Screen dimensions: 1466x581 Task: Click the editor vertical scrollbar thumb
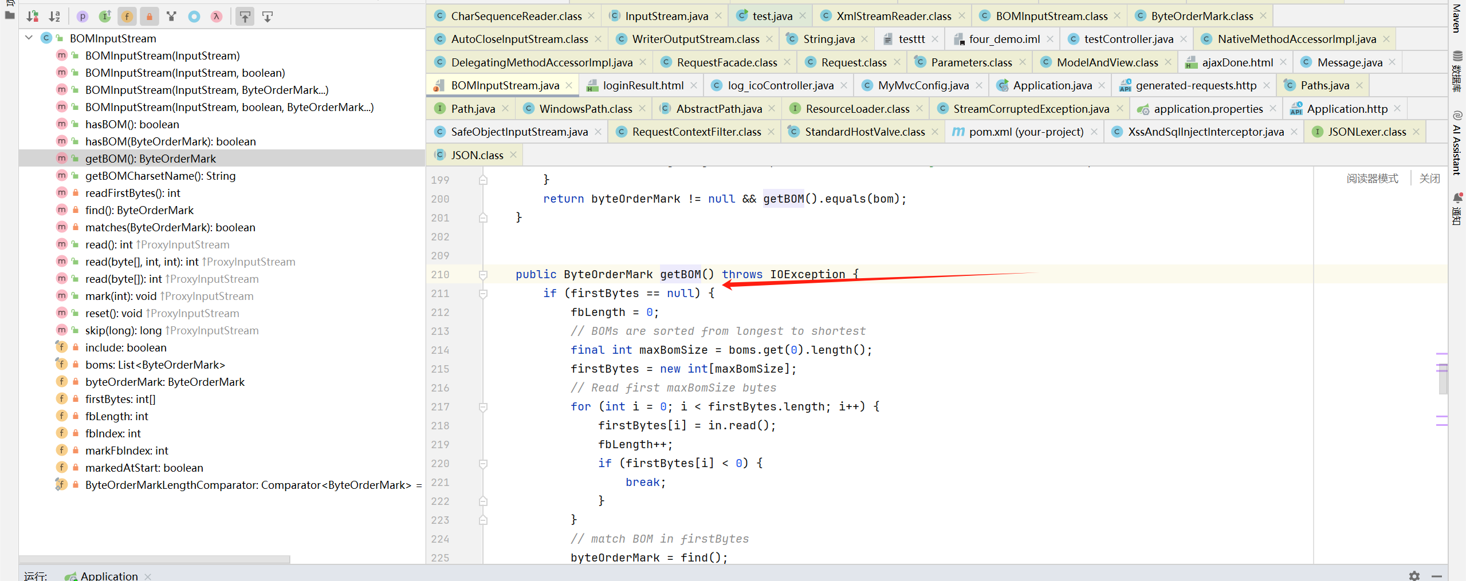click(1443, 379)
